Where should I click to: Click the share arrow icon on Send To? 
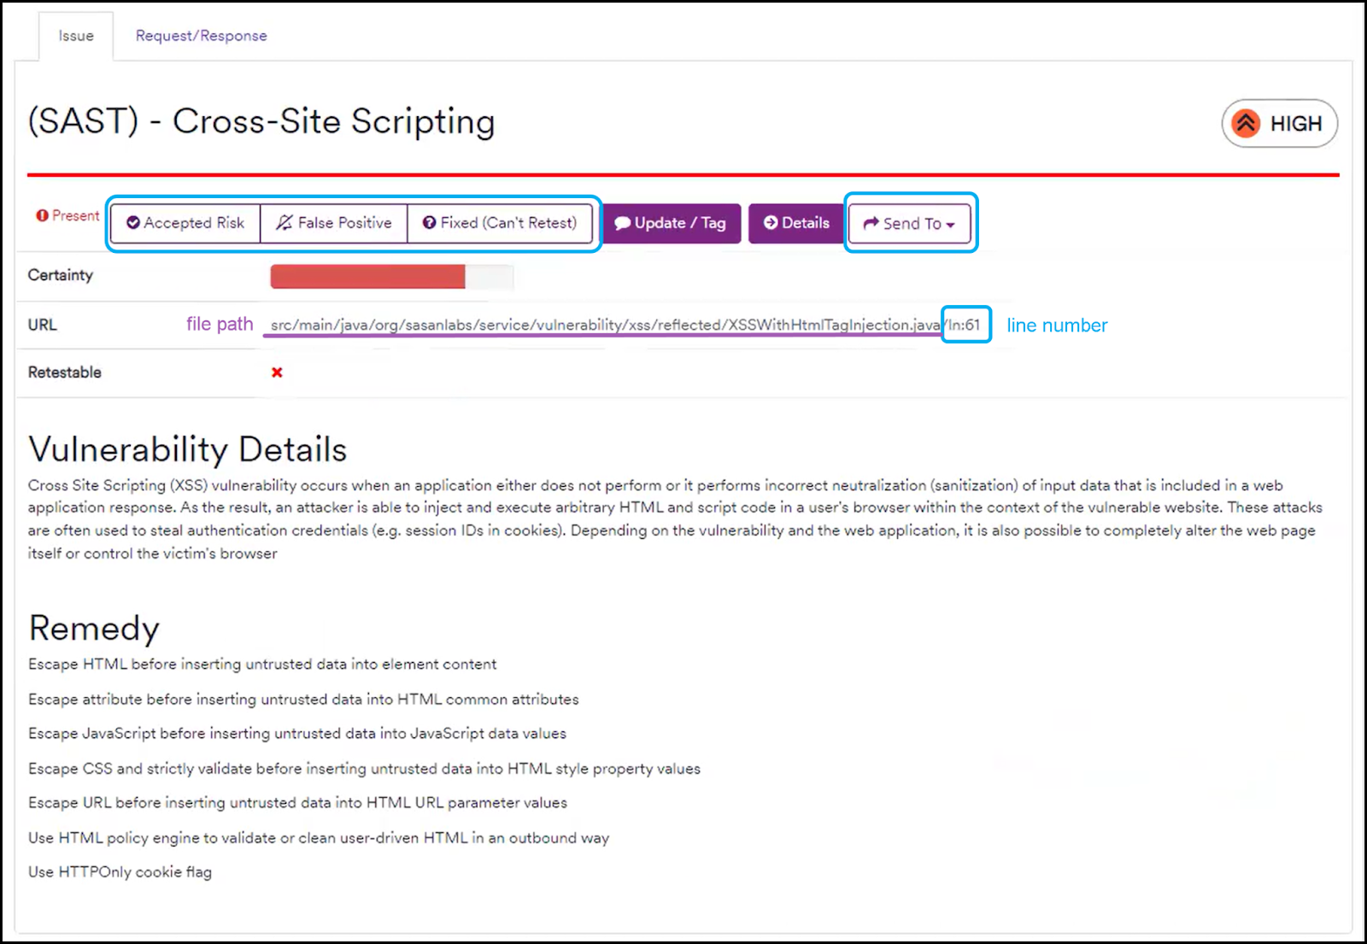870,224
